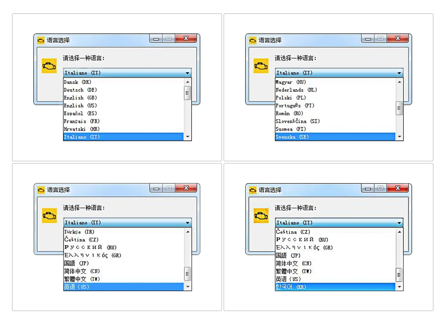
Task: Open Italiano combo box above 한국어 list
Action: (x=339, y=223)
